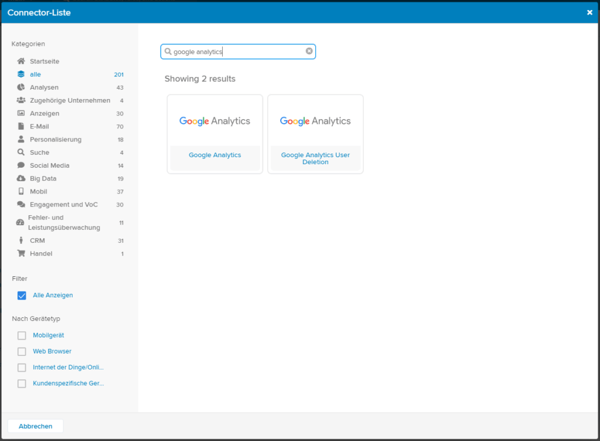Select the Personalisierung category

click(56, 140)
